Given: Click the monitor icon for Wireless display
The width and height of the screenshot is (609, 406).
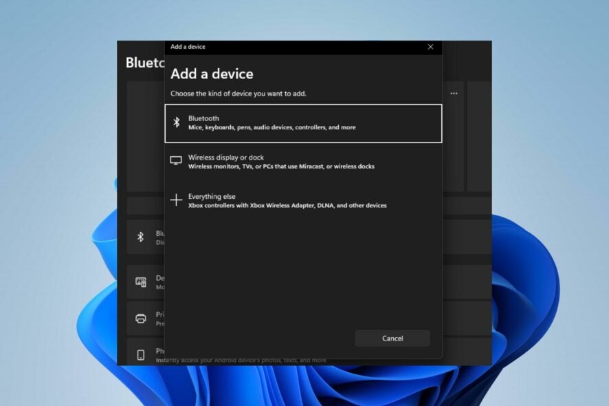Looking at the screenshot, I should pyautogui.click(x=176, y=160).
